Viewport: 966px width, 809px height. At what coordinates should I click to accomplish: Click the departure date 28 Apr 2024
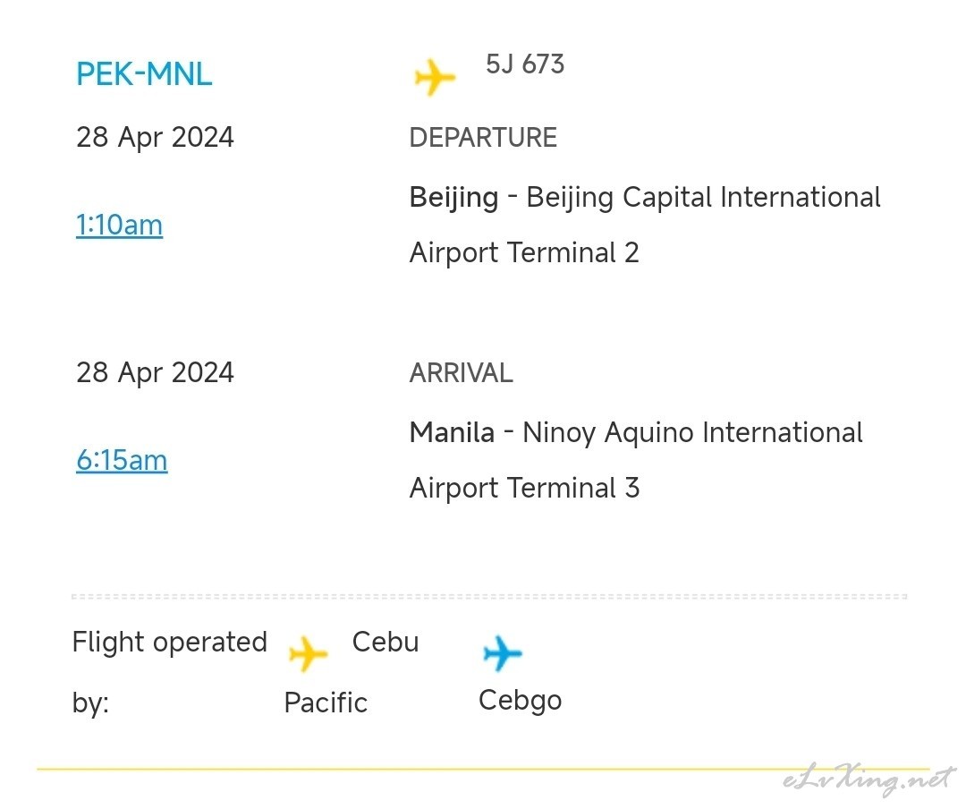pyautogui.click(x=156, y=138)
